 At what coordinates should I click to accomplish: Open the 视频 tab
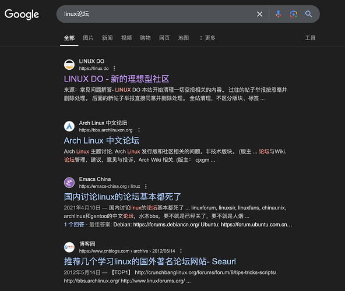tap(126, 38)
